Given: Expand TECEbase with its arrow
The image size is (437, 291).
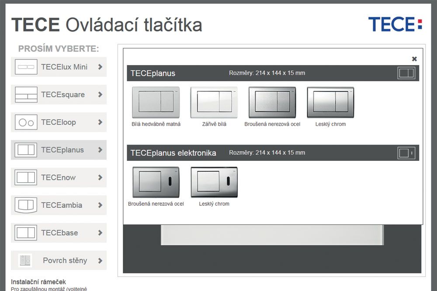Looking at the screenshot, I should (x=100, y=233).
